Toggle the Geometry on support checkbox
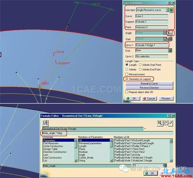 [127, 79]
